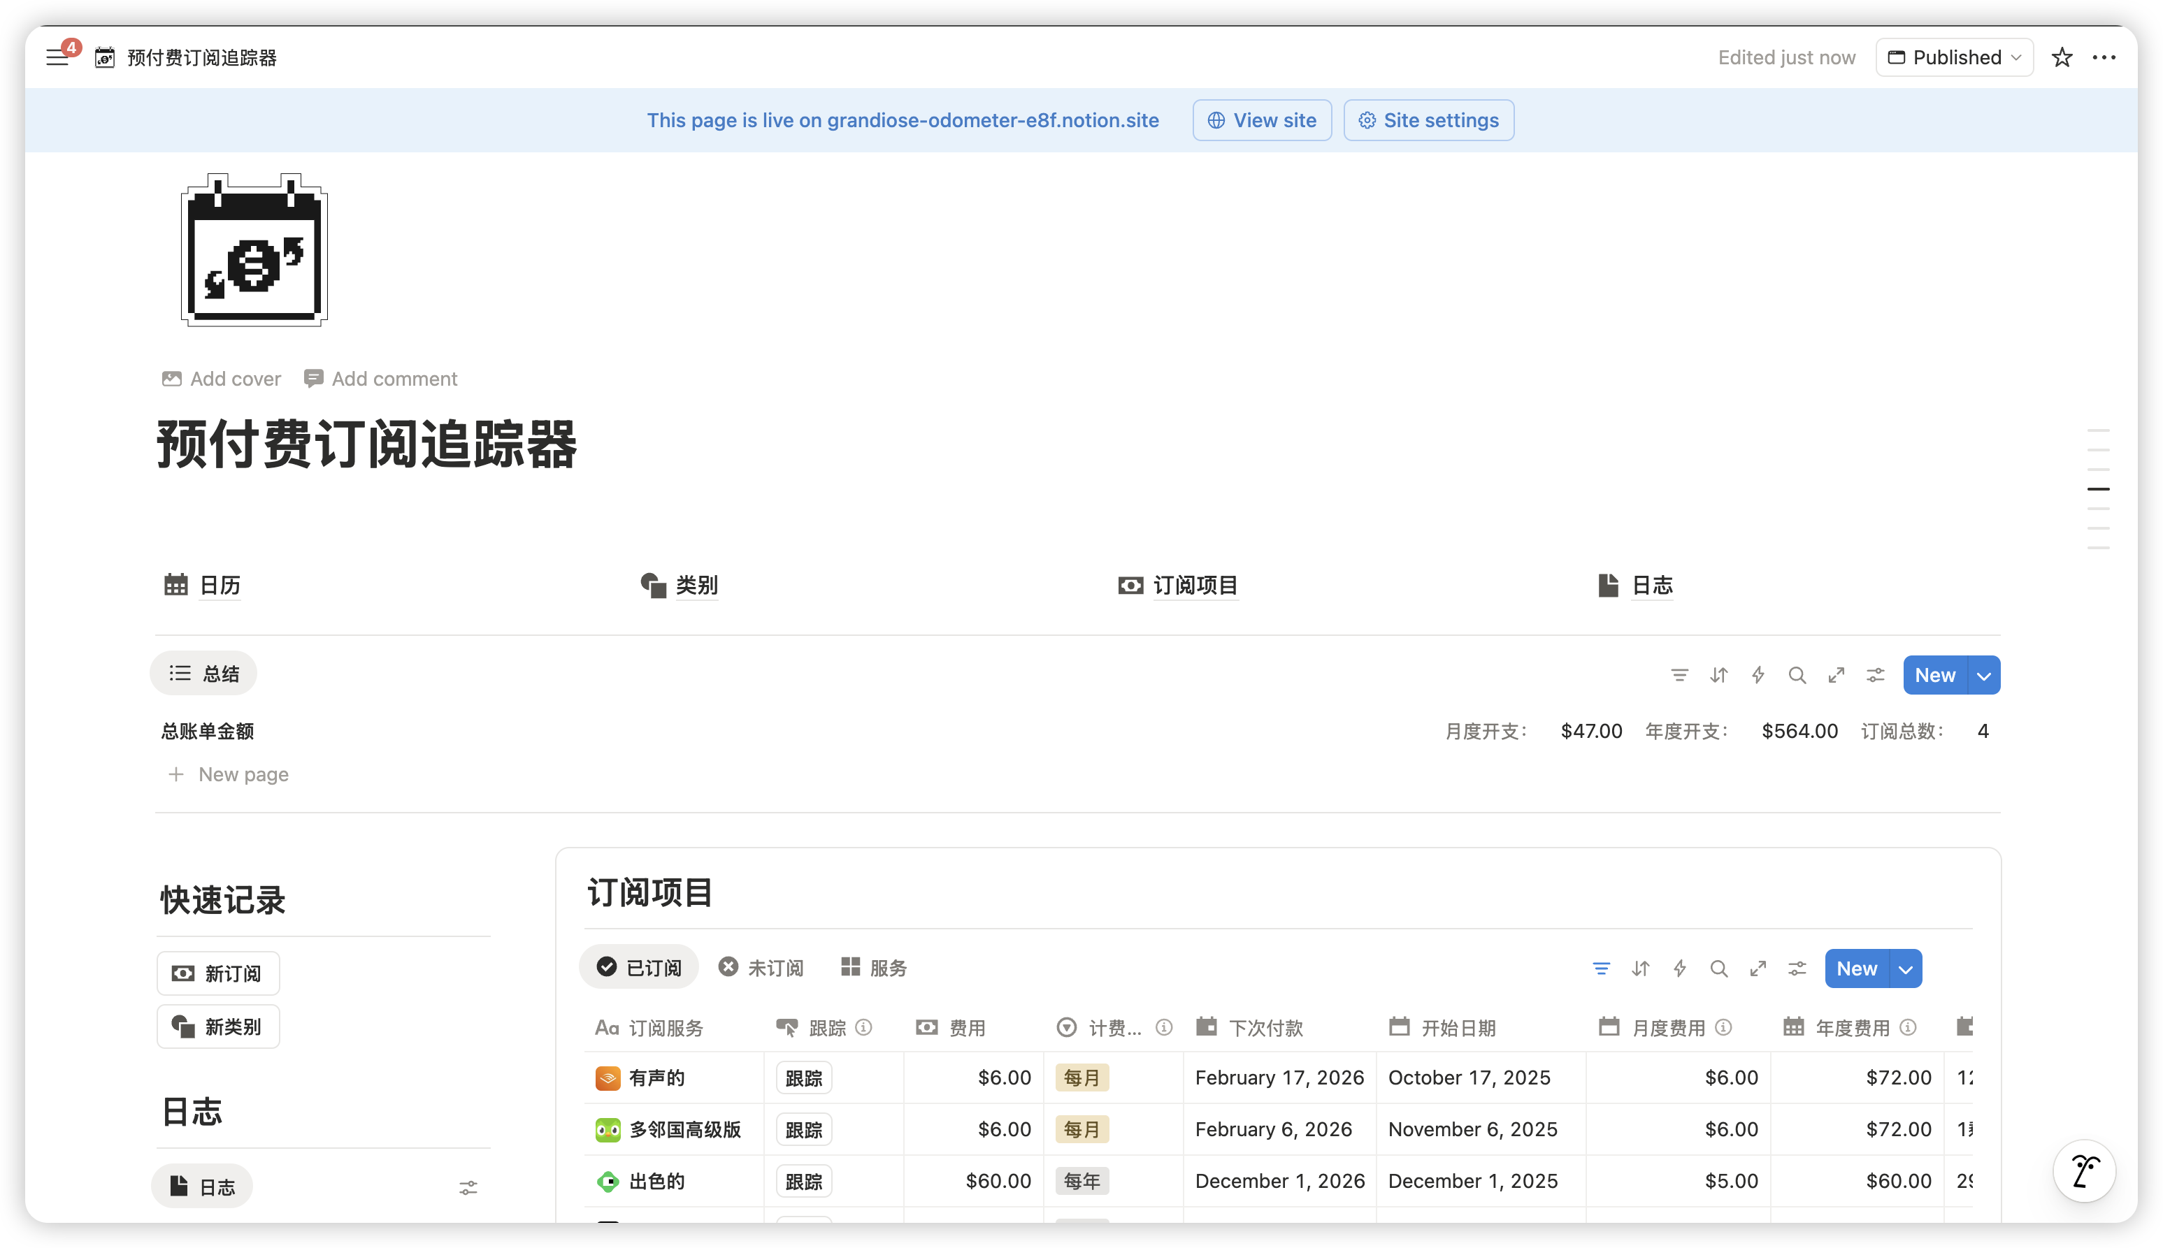Click the large calendar page icon
Screen dimensions: 2163x1248
pos(254,249)
